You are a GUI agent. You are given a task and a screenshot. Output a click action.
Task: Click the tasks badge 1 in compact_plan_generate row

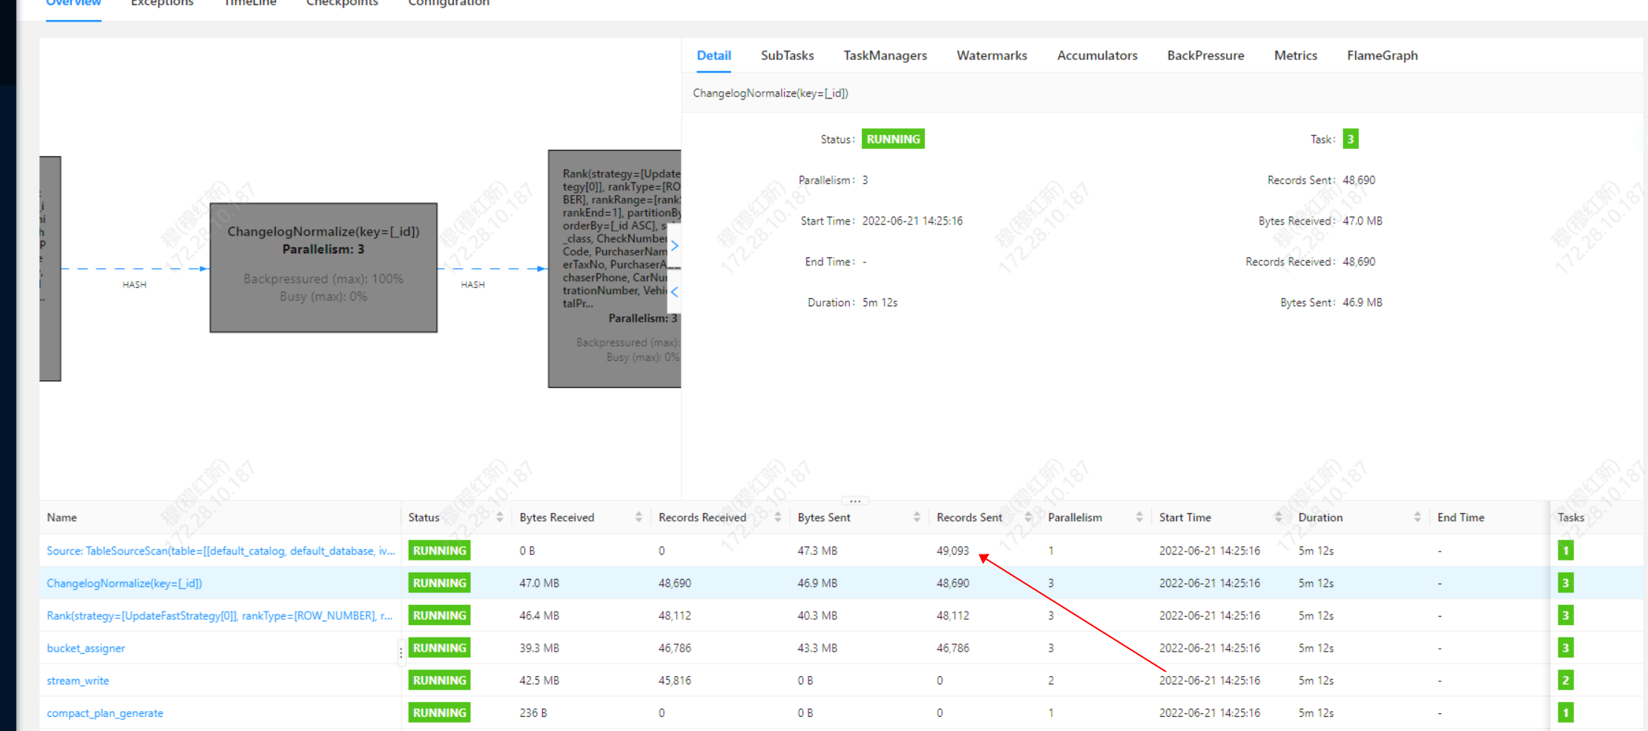coord(1566,713)
